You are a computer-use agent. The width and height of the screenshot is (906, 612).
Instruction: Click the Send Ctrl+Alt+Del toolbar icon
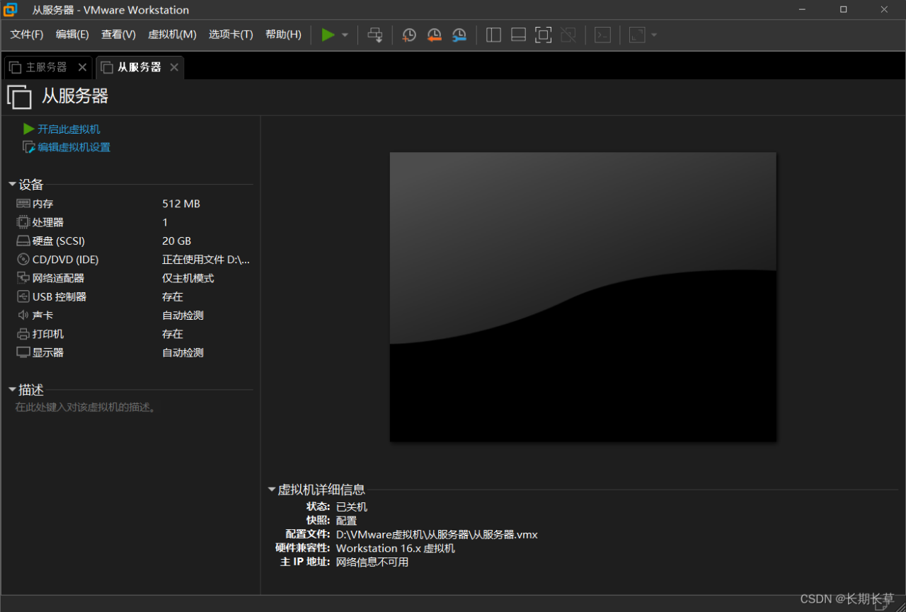(375, 35)
